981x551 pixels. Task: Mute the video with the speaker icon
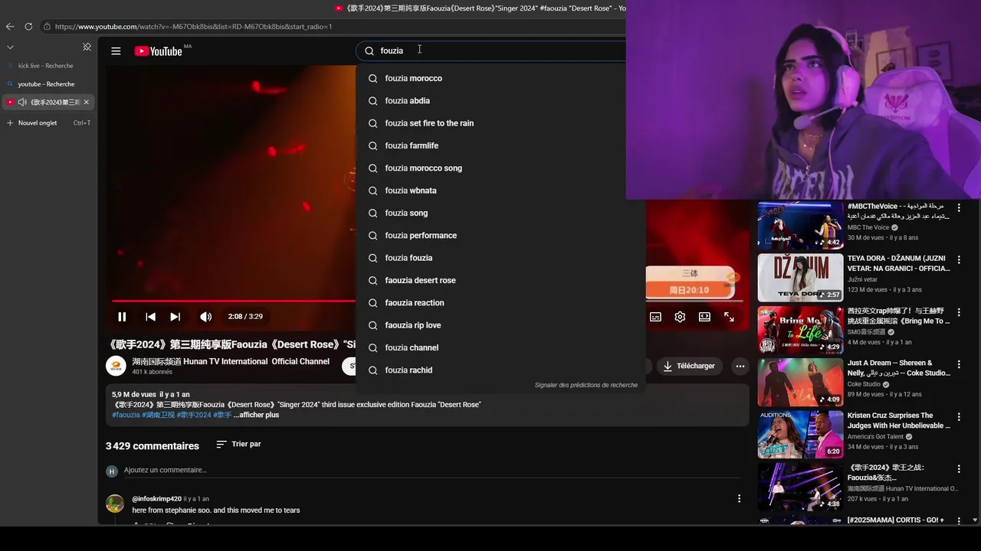(205, 317)
